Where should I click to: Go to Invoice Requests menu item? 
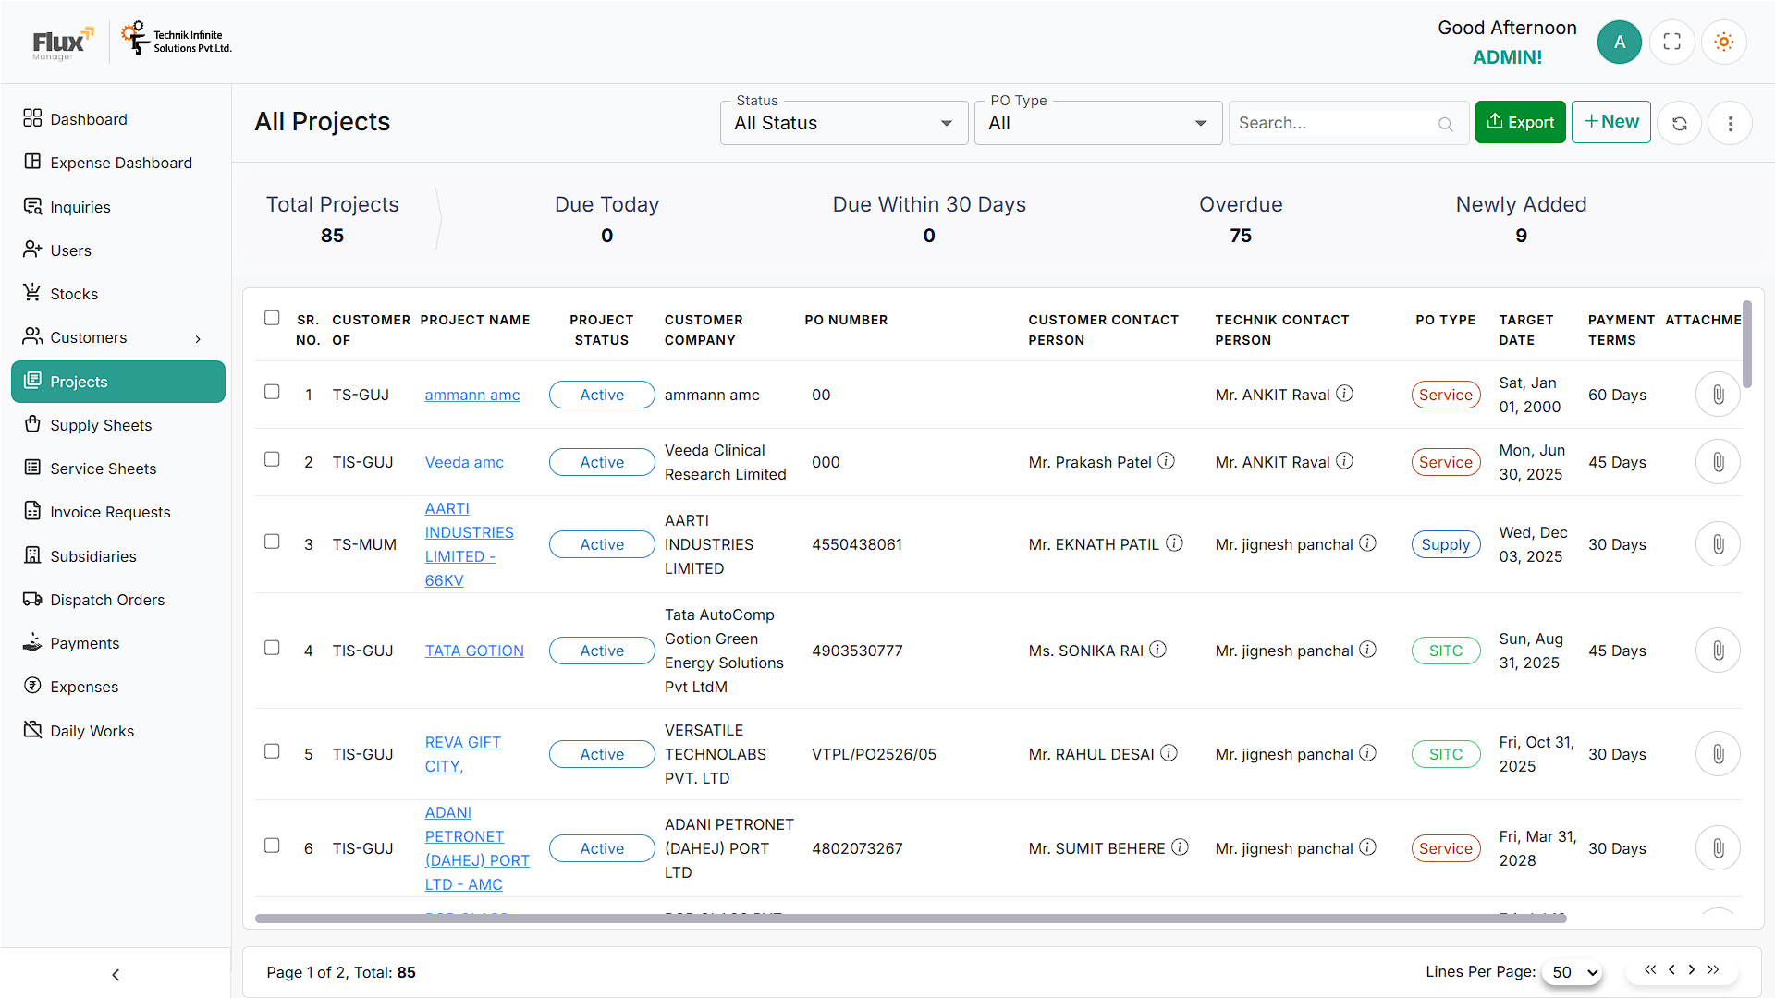point(110,512)
